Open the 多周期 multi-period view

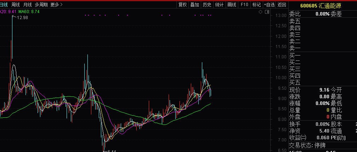(41, 5)
